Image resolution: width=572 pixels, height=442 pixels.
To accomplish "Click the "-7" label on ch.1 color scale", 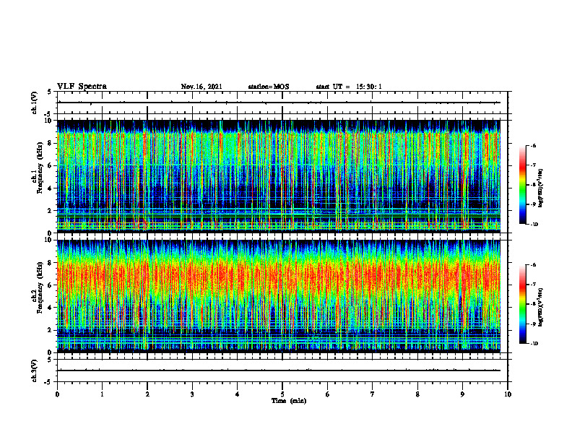I will 533,165.
